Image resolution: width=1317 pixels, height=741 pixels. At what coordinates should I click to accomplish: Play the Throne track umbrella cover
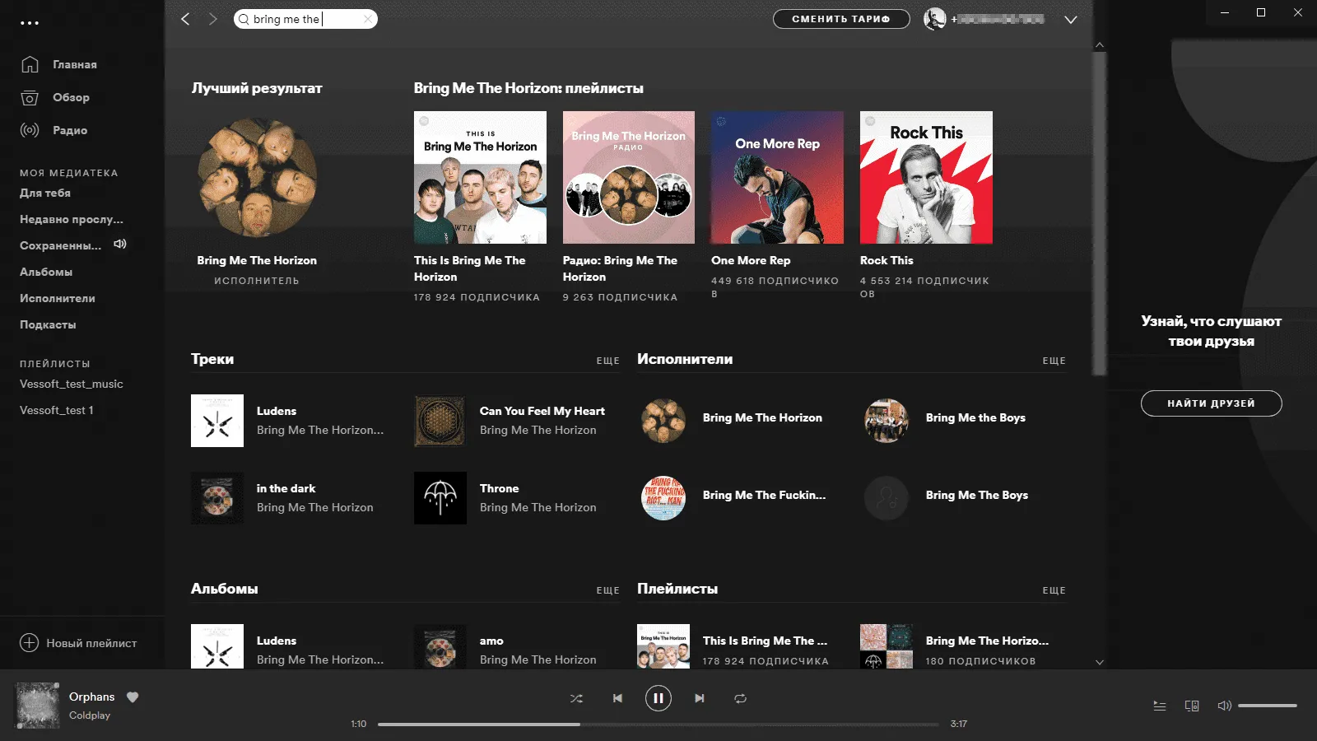[x=440, y=498]
